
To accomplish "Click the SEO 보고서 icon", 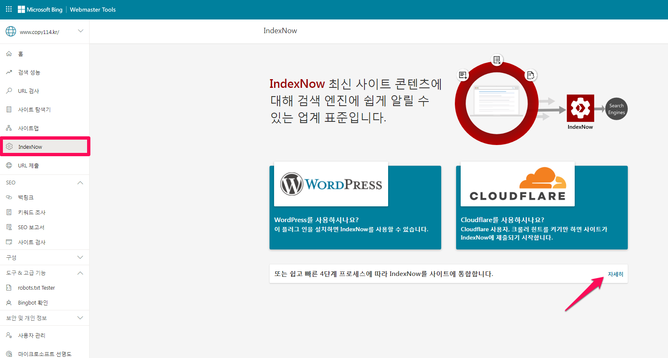I will coord(9,227).
